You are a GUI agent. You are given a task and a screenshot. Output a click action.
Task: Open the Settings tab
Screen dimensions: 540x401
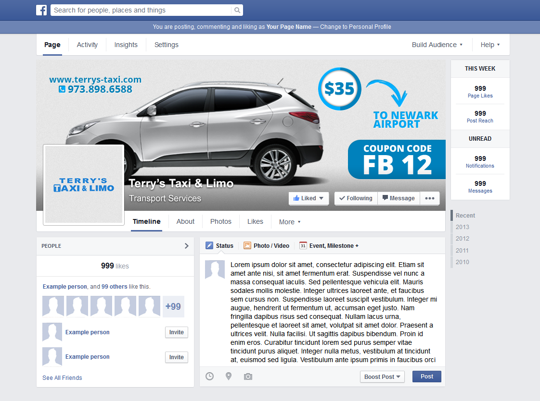coord(167,45)
